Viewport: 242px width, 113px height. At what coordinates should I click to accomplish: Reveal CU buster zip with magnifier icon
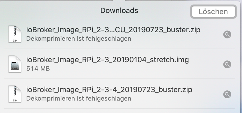click(227, 34)
